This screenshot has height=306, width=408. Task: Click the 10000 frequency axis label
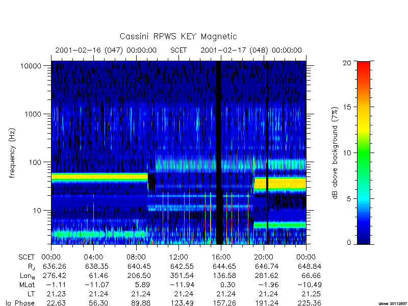click(x=31, y=66)
